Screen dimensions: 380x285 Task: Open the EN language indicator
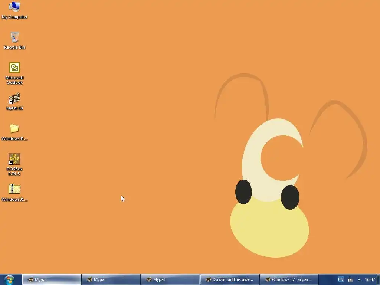tap(341, 279)
